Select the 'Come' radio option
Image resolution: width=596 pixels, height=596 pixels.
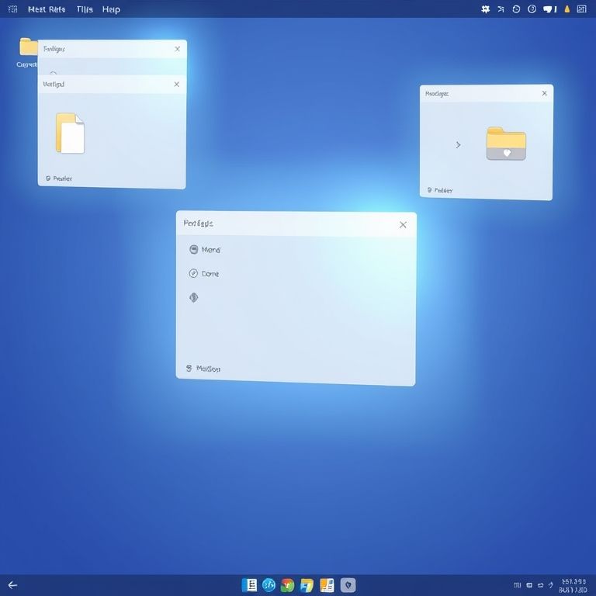click(194, 273)
